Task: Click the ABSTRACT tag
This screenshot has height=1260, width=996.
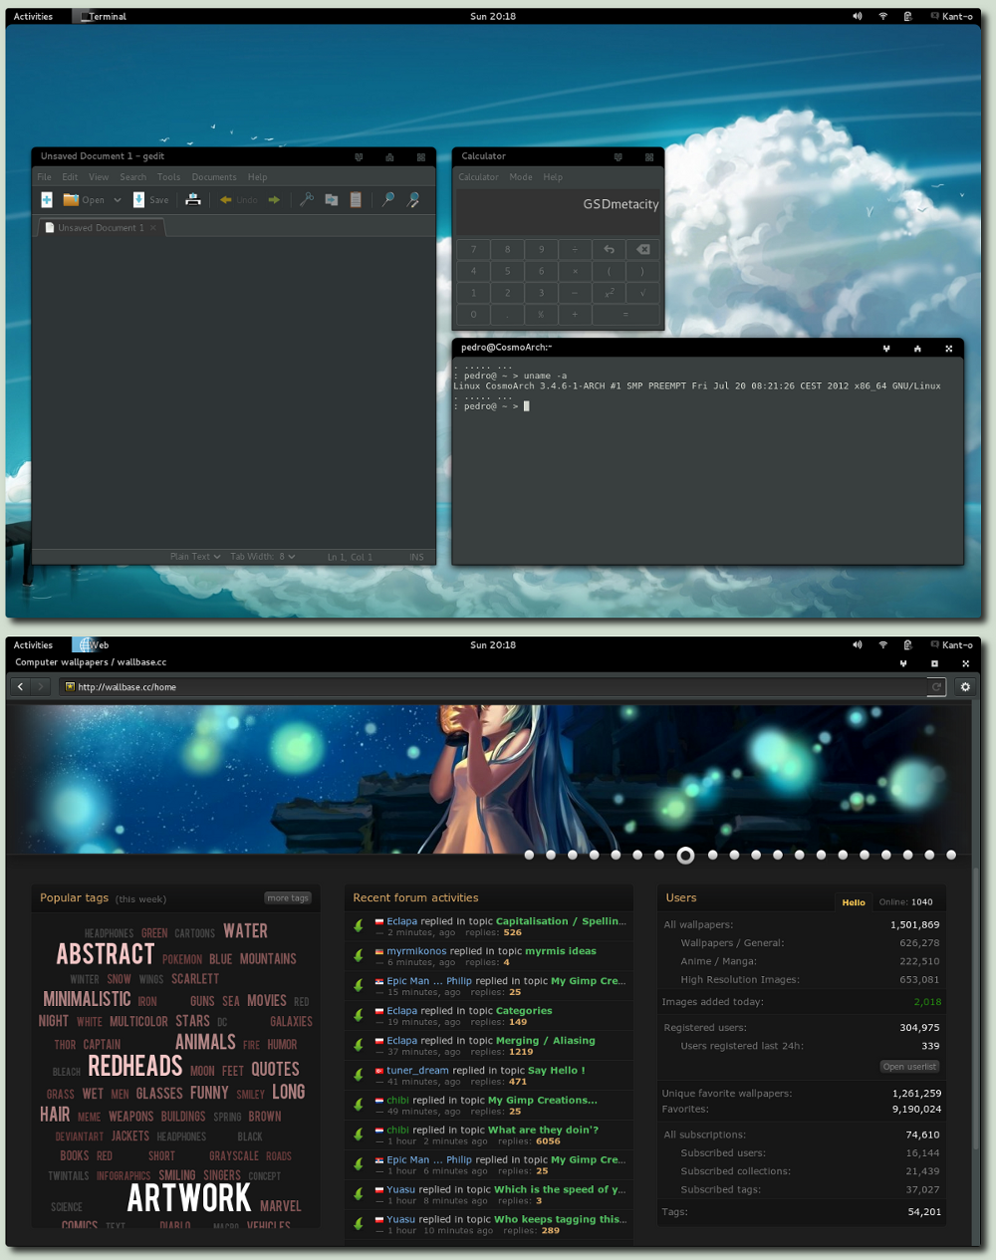Action: (106, 955)
